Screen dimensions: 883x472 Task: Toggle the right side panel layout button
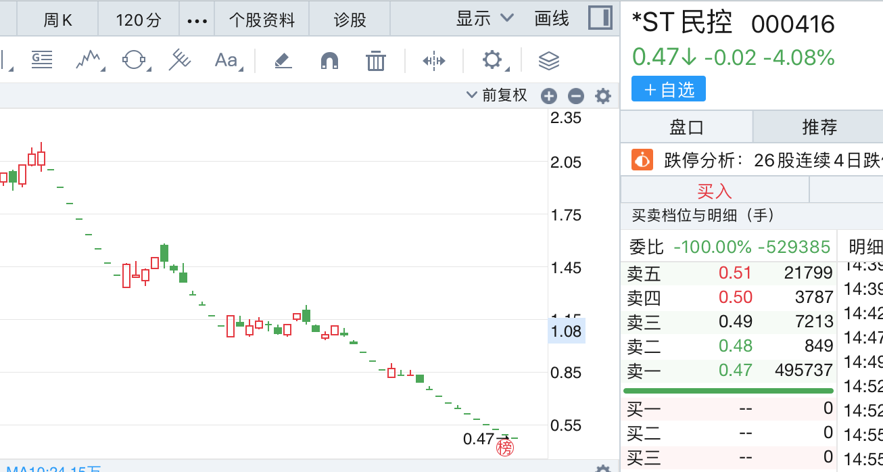(x=600, y=18)
